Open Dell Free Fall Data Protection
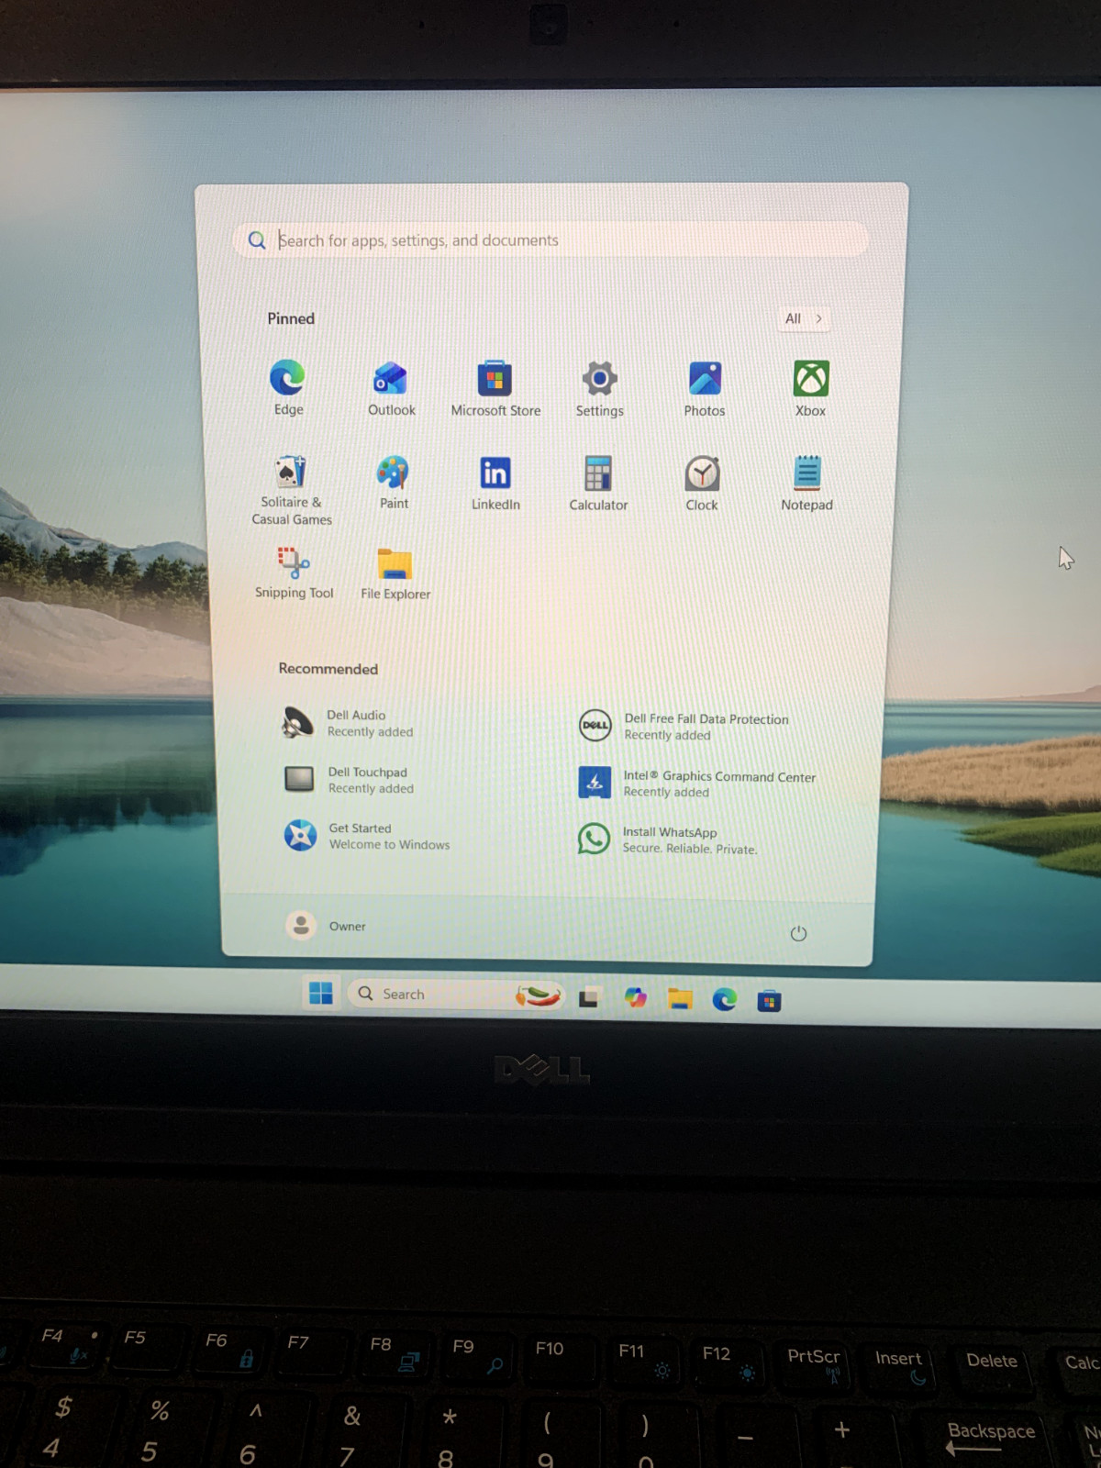1101x1468 pixels. point(684,727)
